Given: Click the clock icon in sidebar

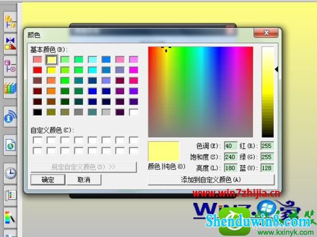Looking at the screenshot, I should (x=10, y=173).
